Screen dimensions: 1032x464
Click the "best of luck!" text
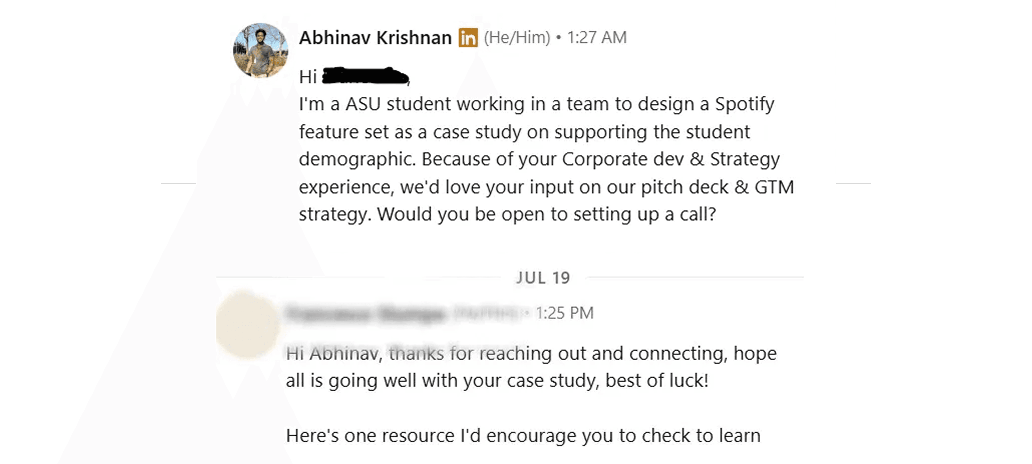[657, 381]
